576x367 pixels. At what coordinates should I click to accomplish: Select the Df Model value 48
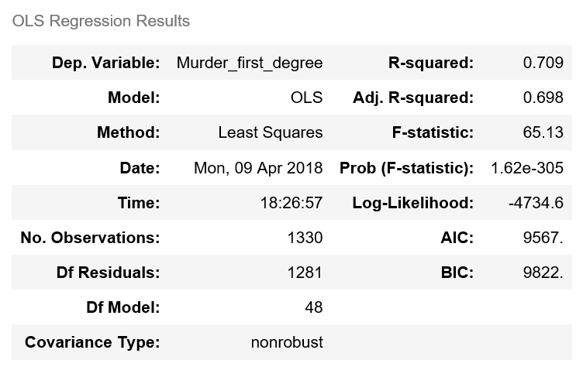click(313, 307)
